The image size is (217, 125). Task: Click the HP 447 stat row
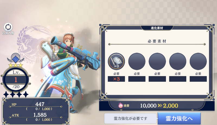[x=36, y=106]
